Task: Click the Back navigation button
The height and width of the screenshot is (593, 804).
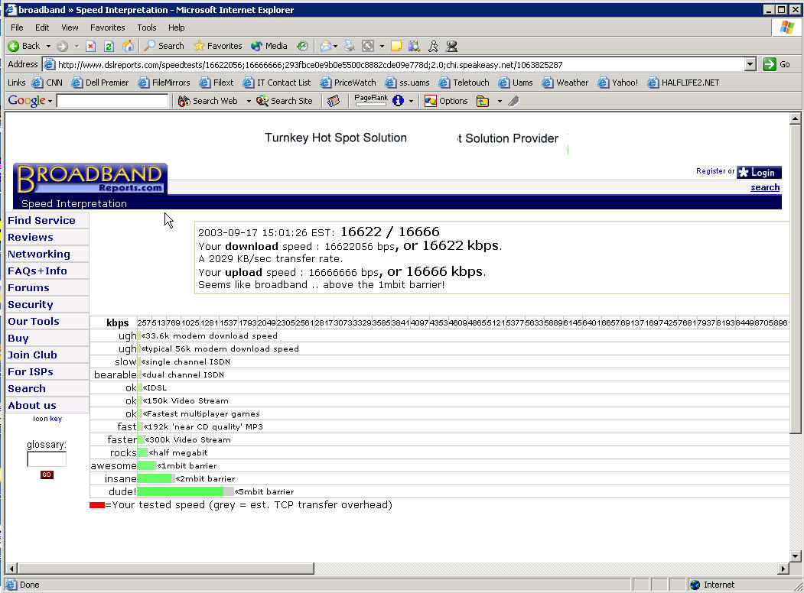Action: [24, 46]
